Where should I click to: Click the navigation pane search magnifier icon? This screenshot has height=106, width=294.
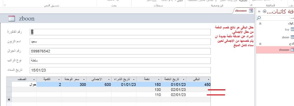(258, 18)
